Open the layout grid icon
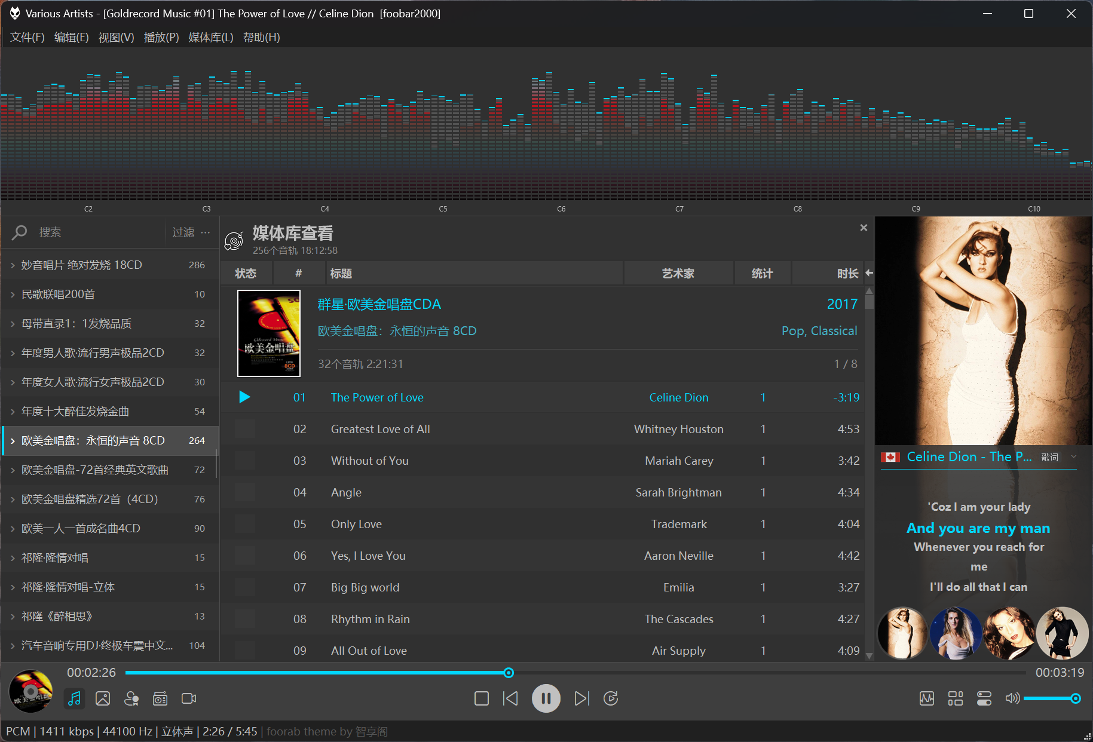The width and height of the screenshot is (1093, 742). [x=956, y=698]
